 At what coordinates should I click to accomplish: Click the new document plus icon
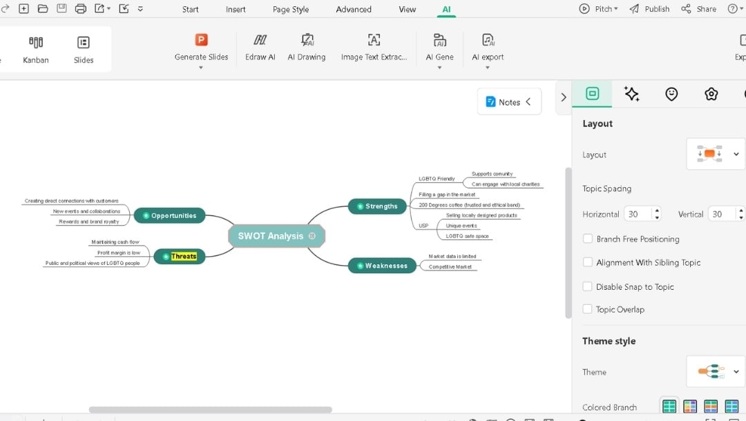pyautogui.click(x=23, y=8)
